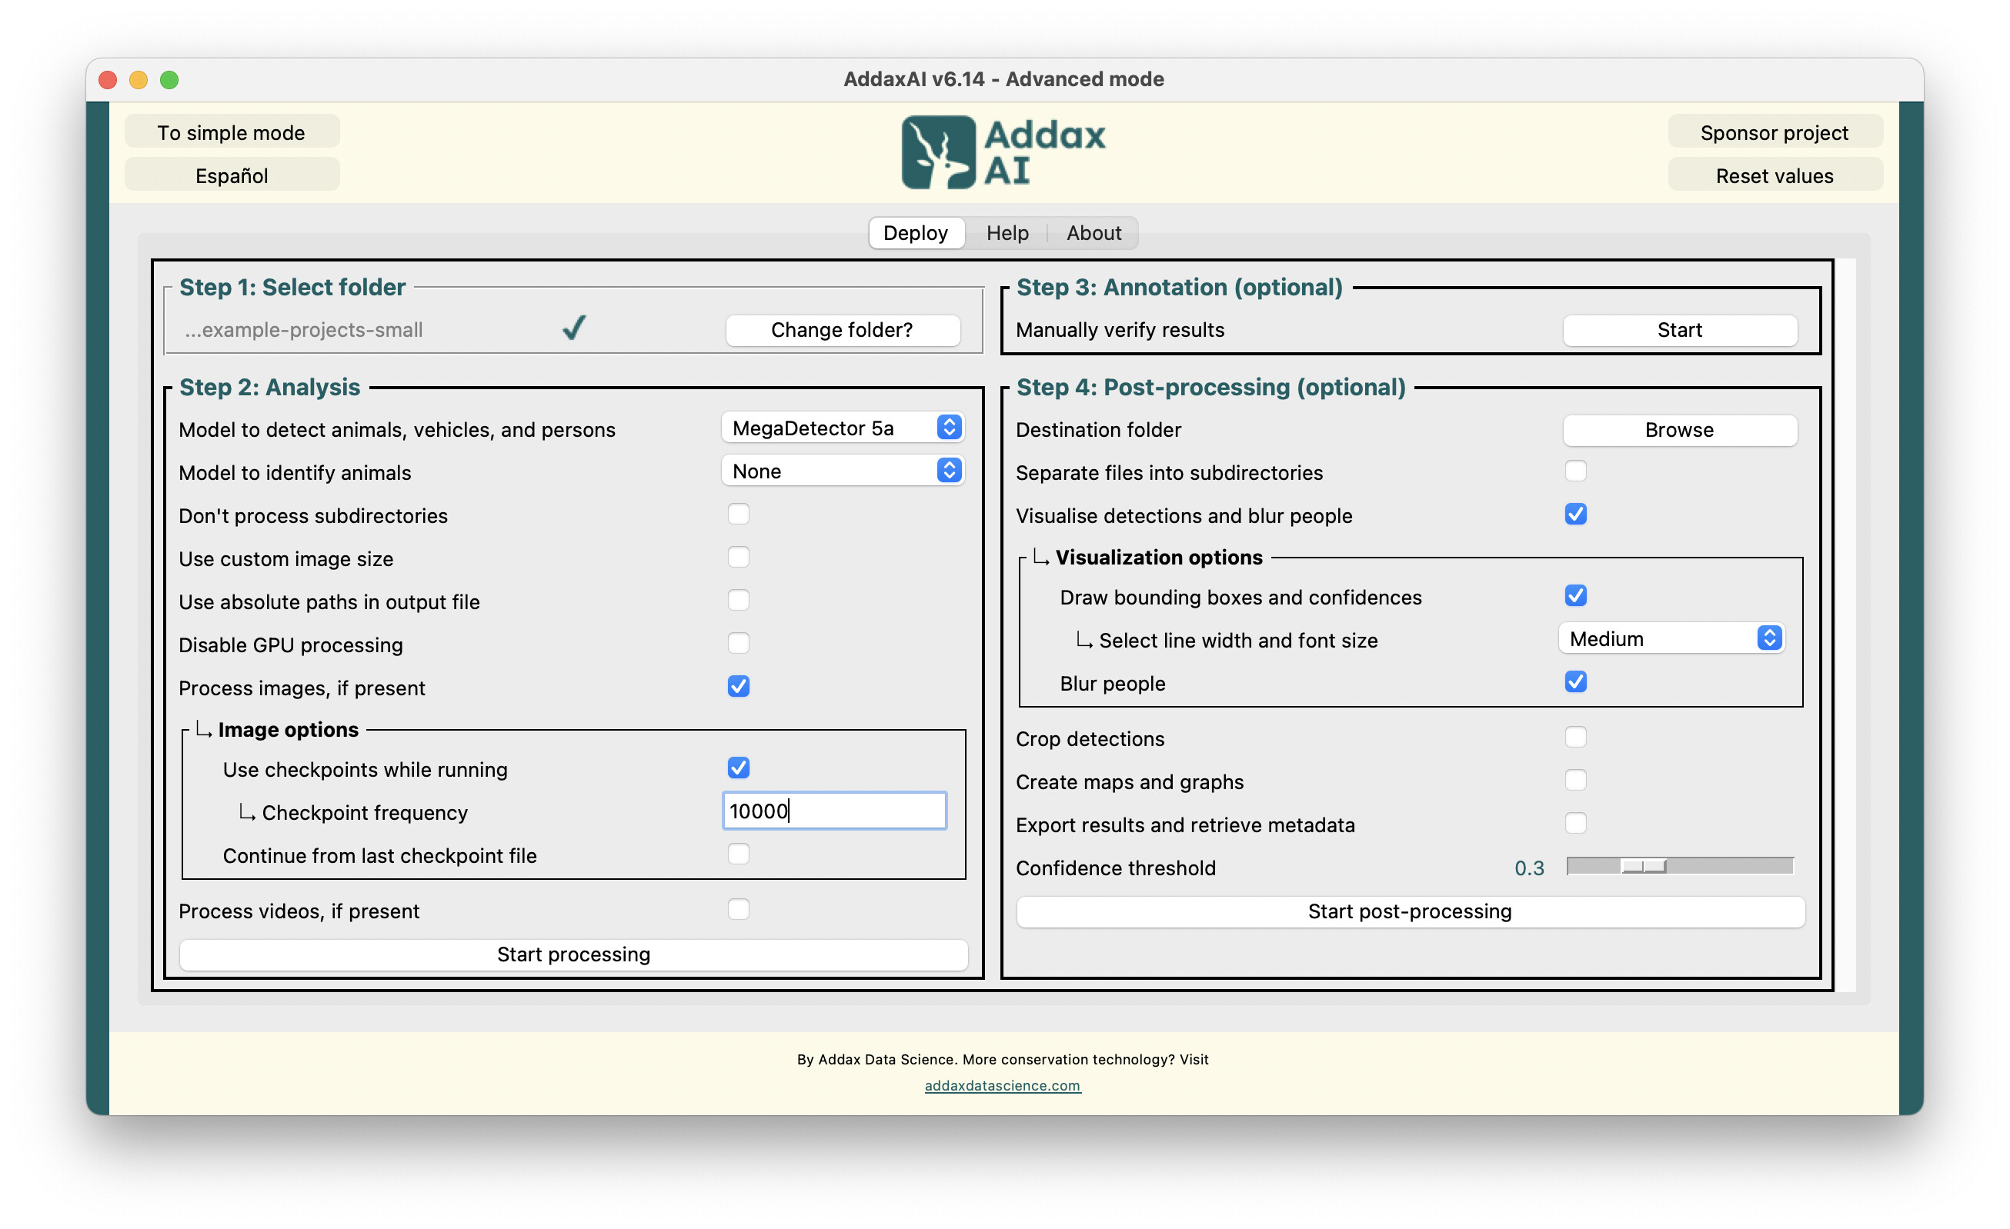Click Start processing button
Screen dimensions: 2010x1229
(573, 954)
